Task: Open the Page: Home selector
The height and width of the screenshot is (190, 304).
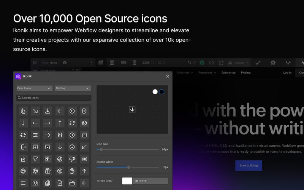Action: click(50, 63)
